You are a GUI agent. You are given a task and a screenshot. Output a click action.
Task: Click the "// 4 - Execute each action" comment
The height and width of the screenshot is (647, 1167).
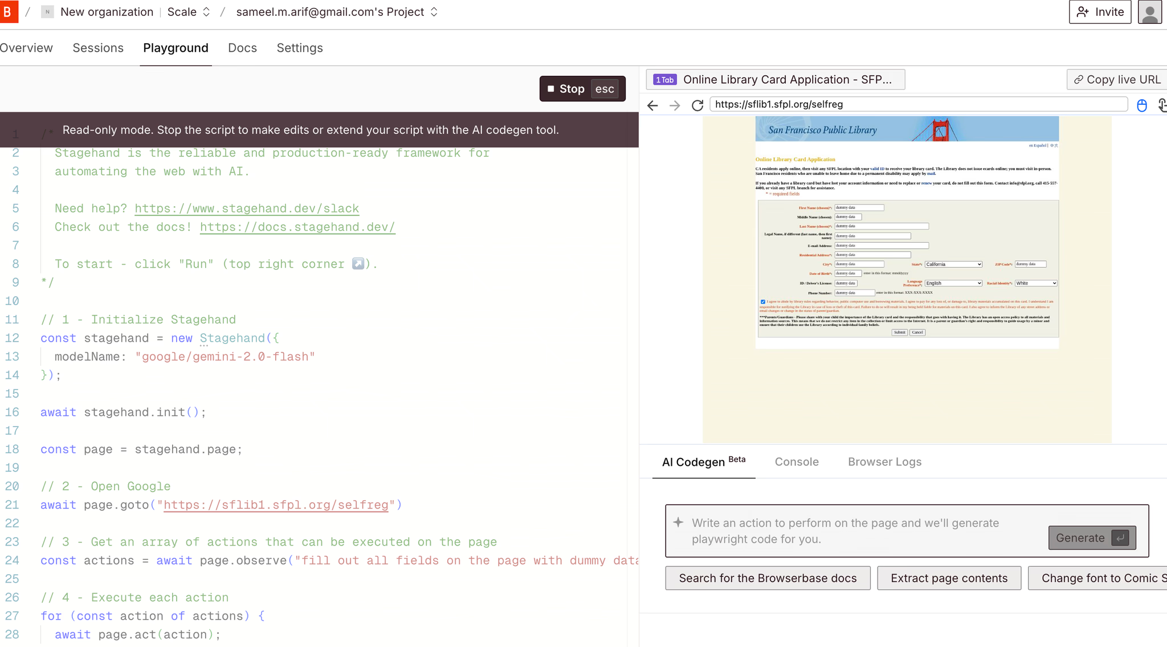134,597
